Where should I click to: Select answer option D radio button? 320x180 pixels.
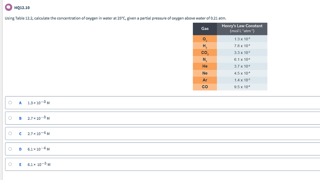pyautogui.click(x=10, y=149)
